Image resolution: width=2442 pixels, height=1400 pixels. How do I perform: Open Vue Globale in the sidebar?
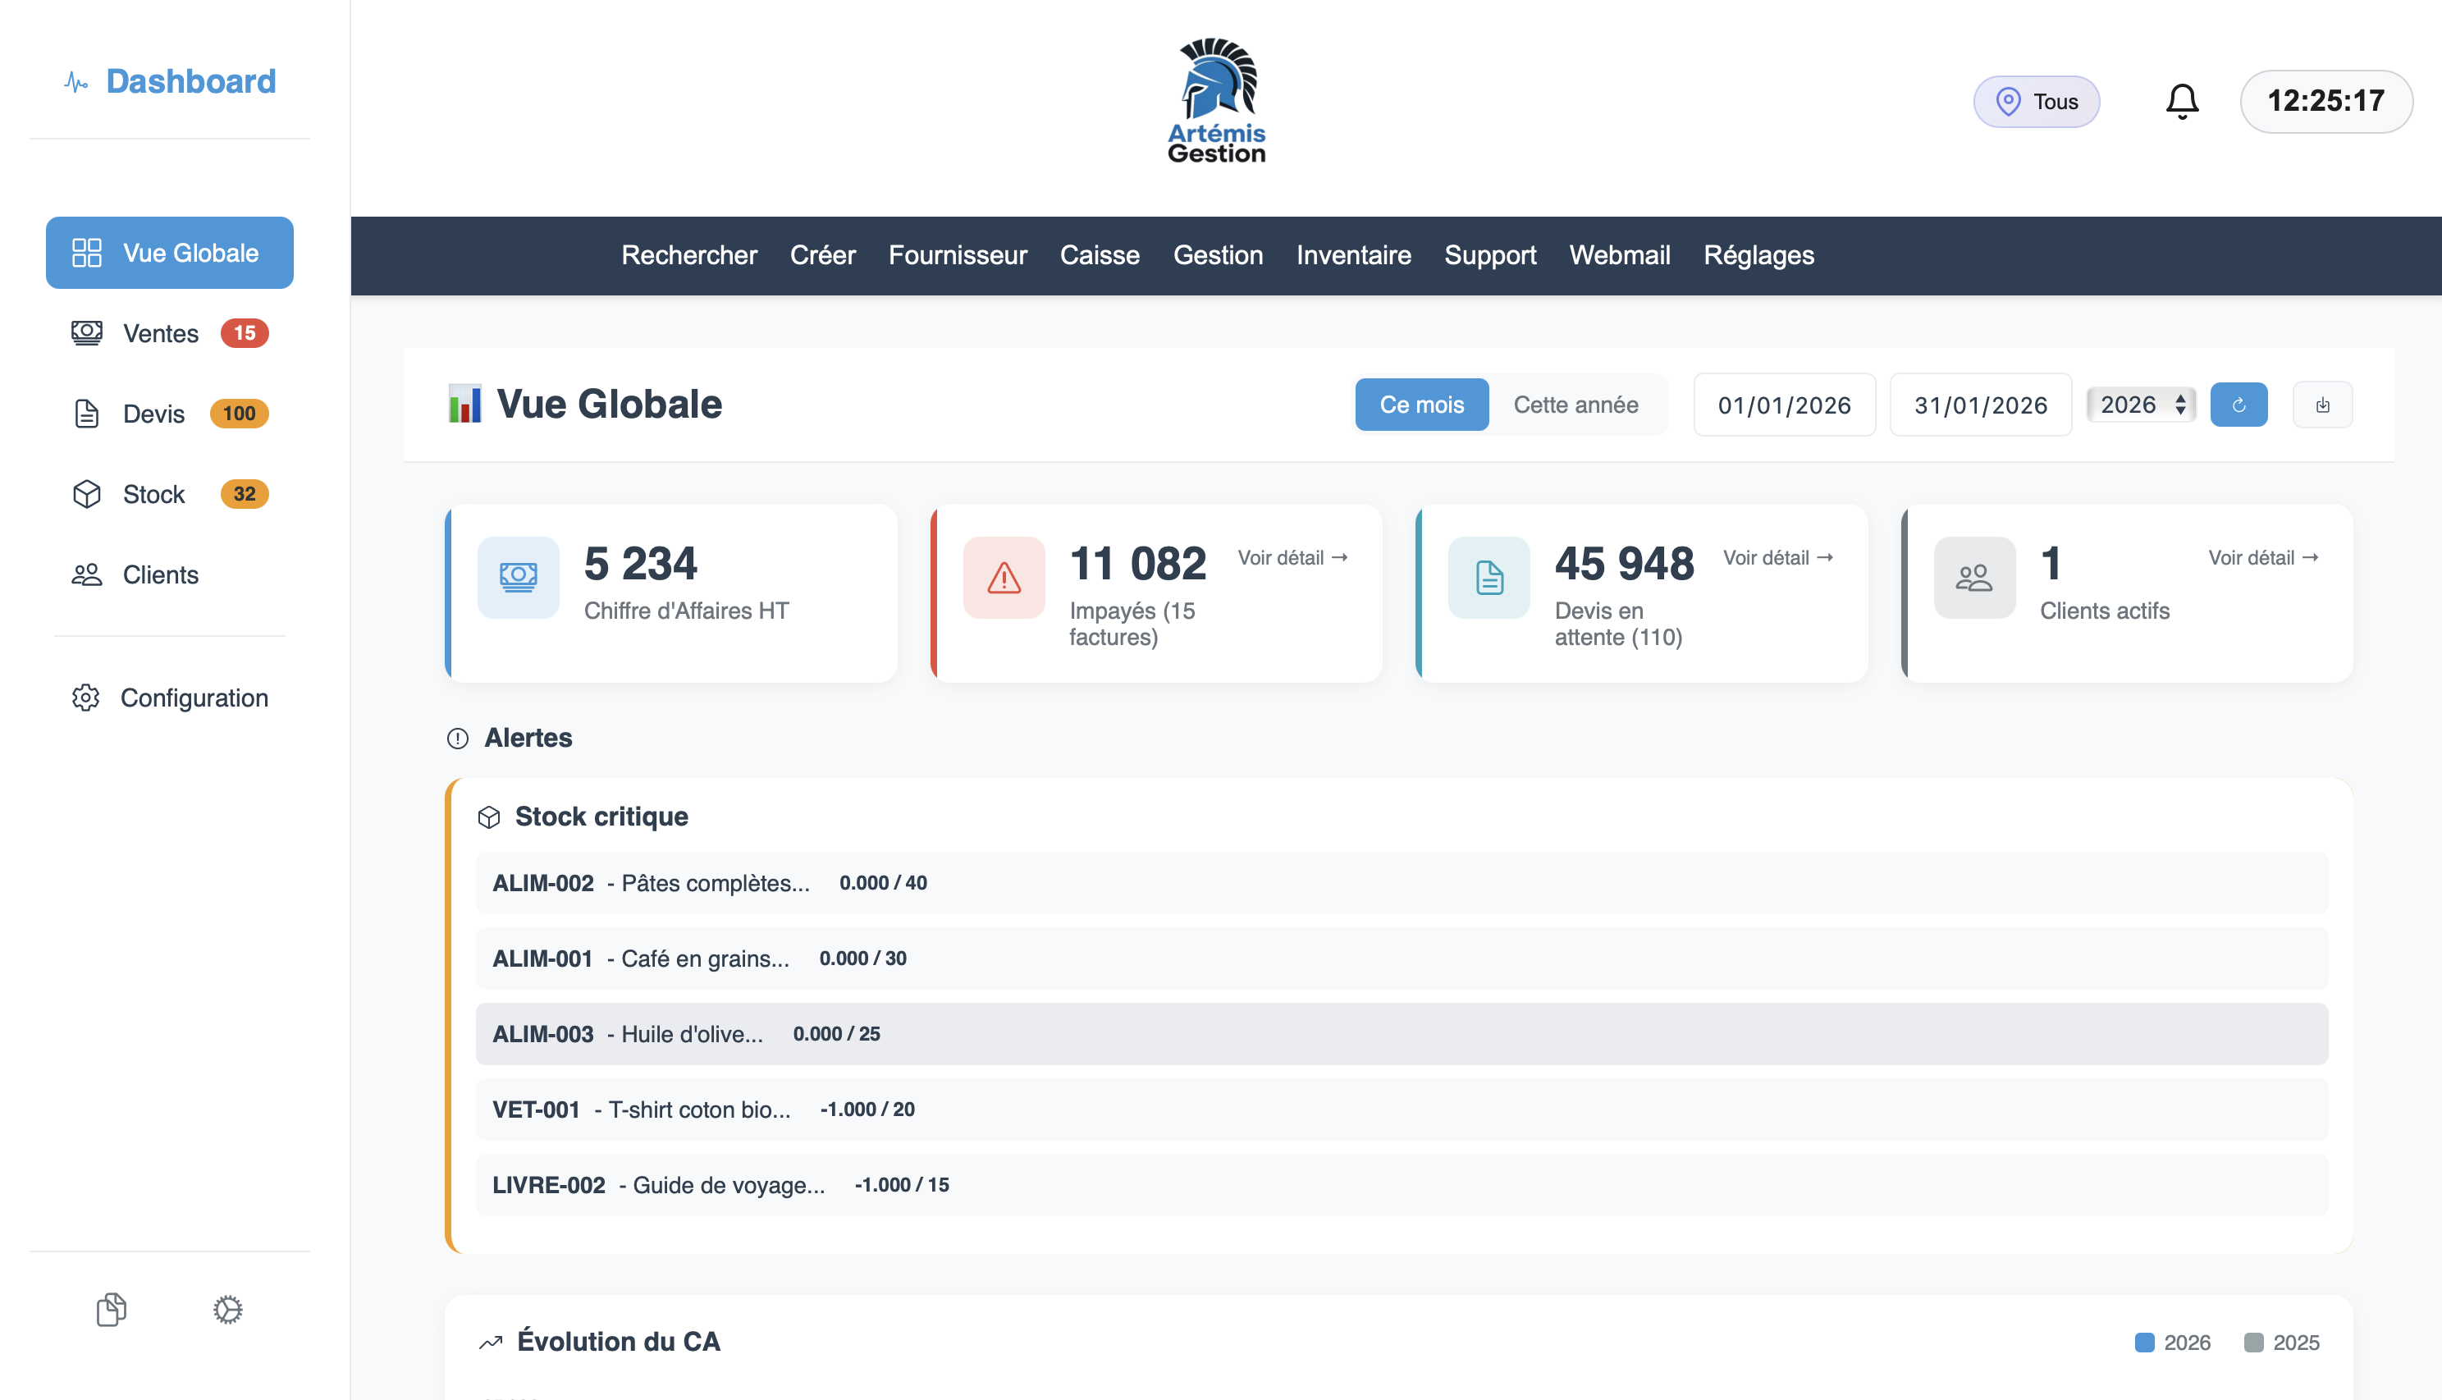[169, 253]
